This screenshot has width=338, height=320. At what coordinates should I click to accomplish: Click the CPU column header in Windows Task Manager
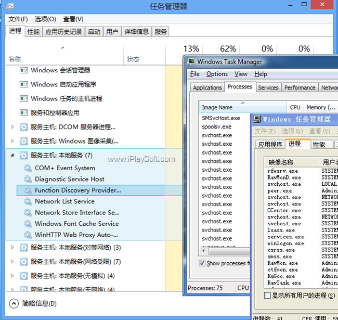[x=295, y=107]
